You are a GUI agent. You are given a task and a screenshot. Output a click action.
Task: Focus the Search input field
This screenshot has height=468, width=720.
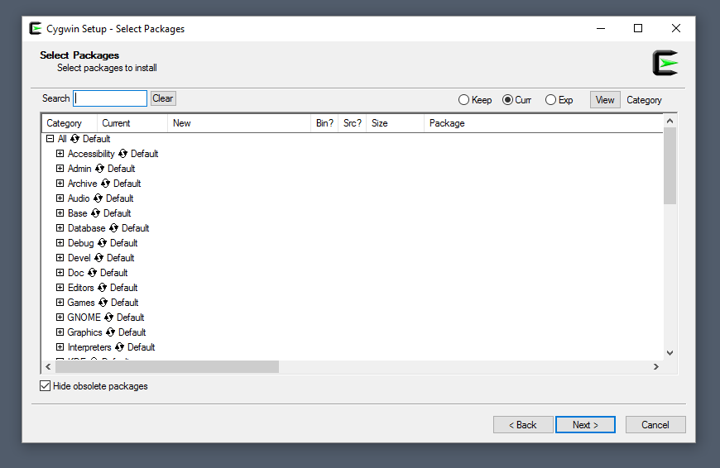point(110,98)
